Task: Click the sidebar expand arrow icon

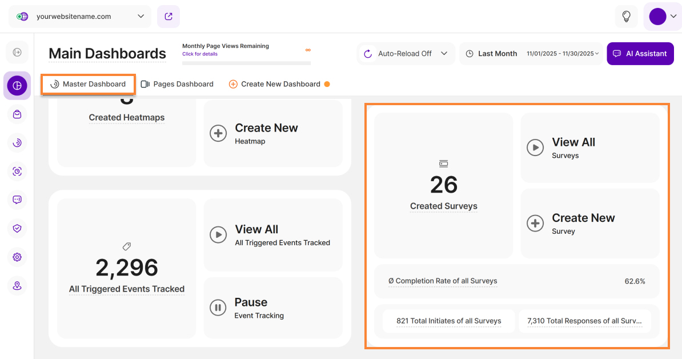Action: point(17,53)
